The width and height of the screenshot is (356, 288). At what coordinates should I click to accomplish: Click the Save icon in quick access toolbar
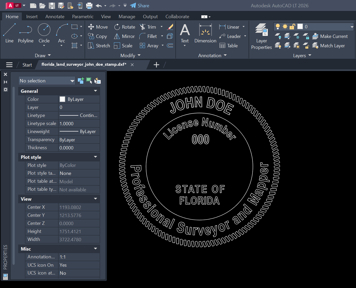pyautogui.click(x=52, y=5)
